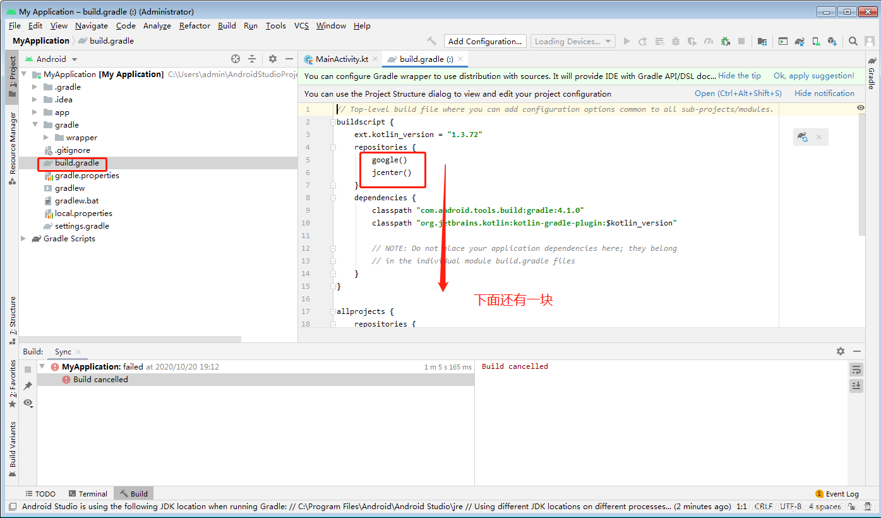Screen dimensions: 881x518
Task: Expand the app folder
Action: click(35, 112)
